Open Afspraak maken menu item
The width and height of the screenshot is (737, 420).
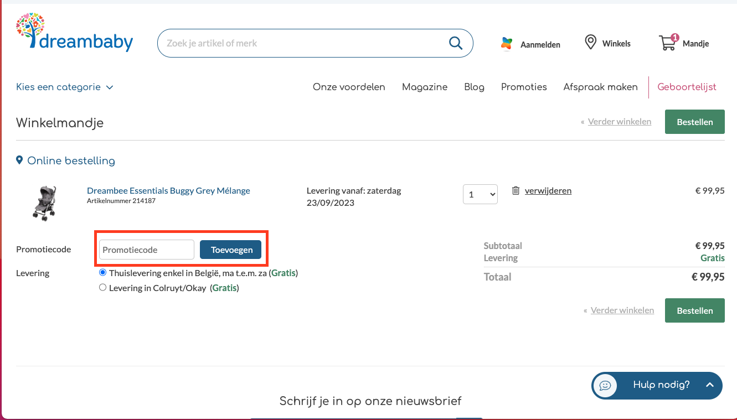click(x=600, y=87)
